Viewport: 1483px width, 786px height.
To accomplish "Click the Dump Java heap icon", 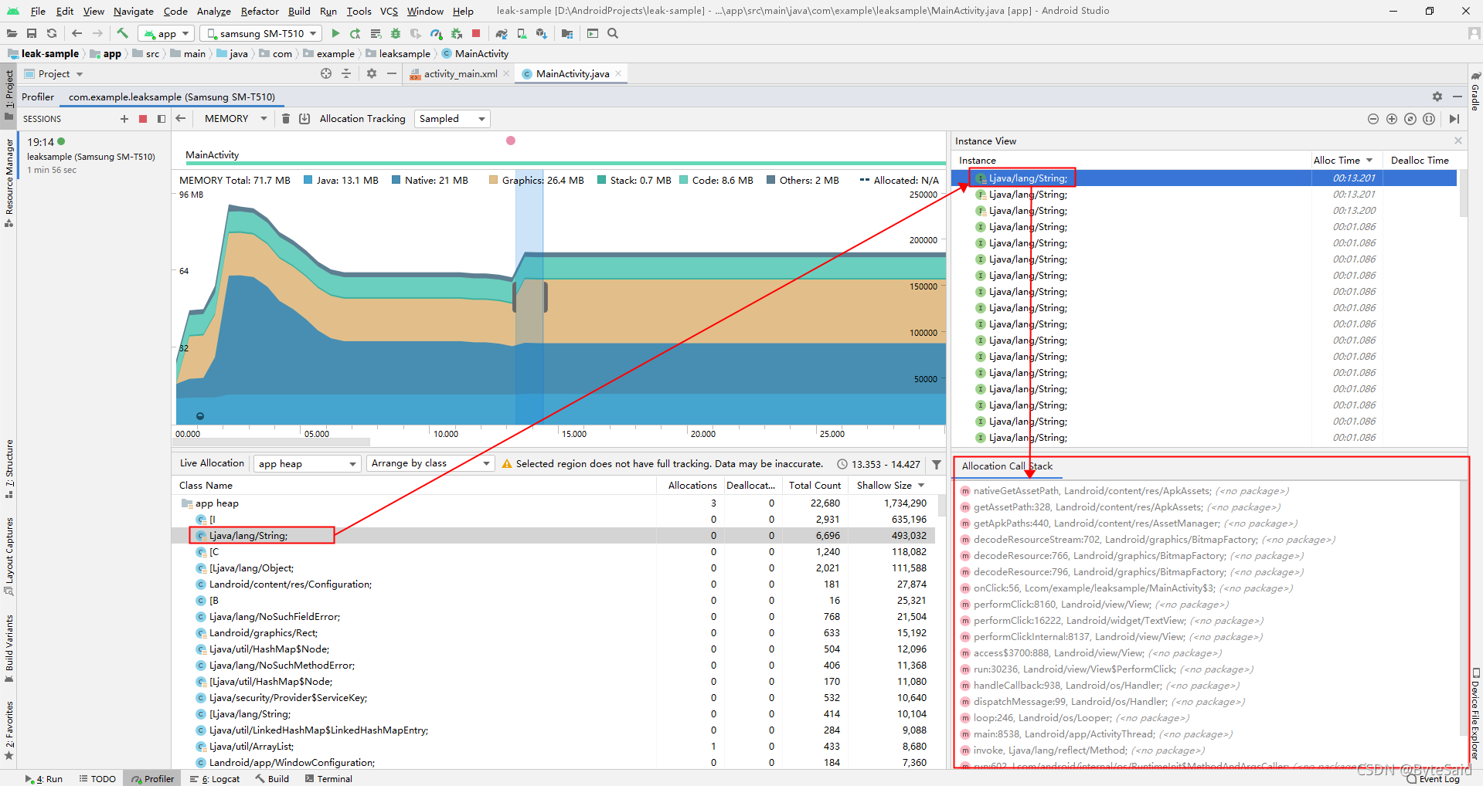I will [x=304, y=118].
